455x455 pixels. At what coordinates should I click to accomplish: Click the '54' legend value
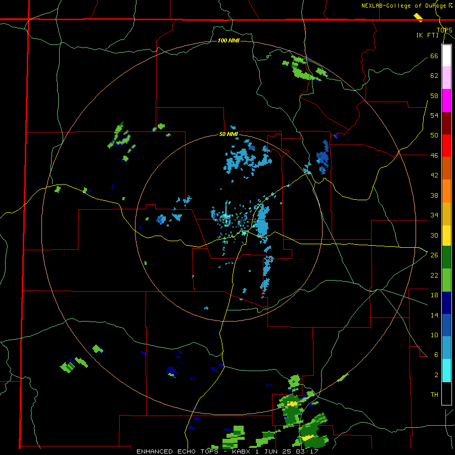coord(434,115)
